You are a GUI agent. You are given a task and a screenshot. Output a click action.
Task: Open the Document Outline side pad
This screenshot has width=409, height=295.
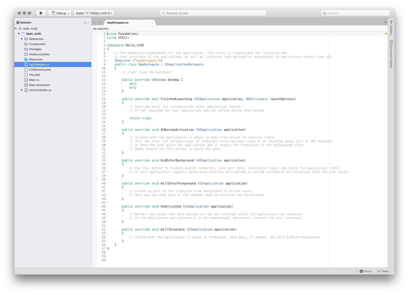391,54
